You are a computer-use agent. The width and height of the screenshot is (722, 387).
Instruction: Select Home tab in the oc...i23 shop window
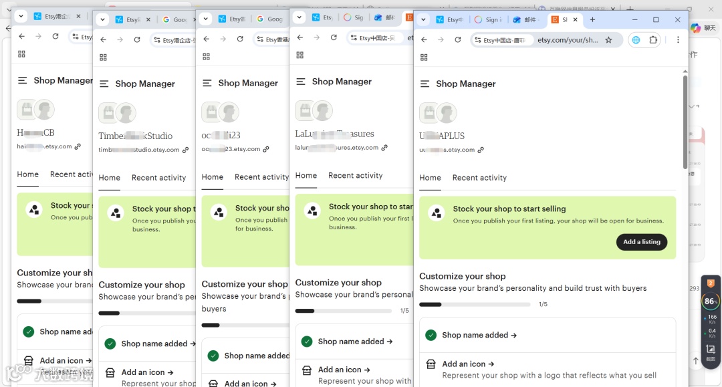[213, 176]
